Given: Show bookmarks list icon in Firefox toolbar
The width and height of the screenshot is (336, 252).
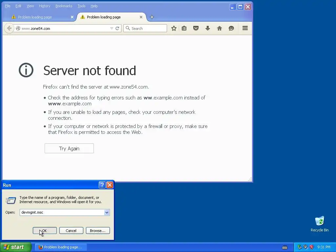Looking at the screenshot, I should (x=184, y=28).
